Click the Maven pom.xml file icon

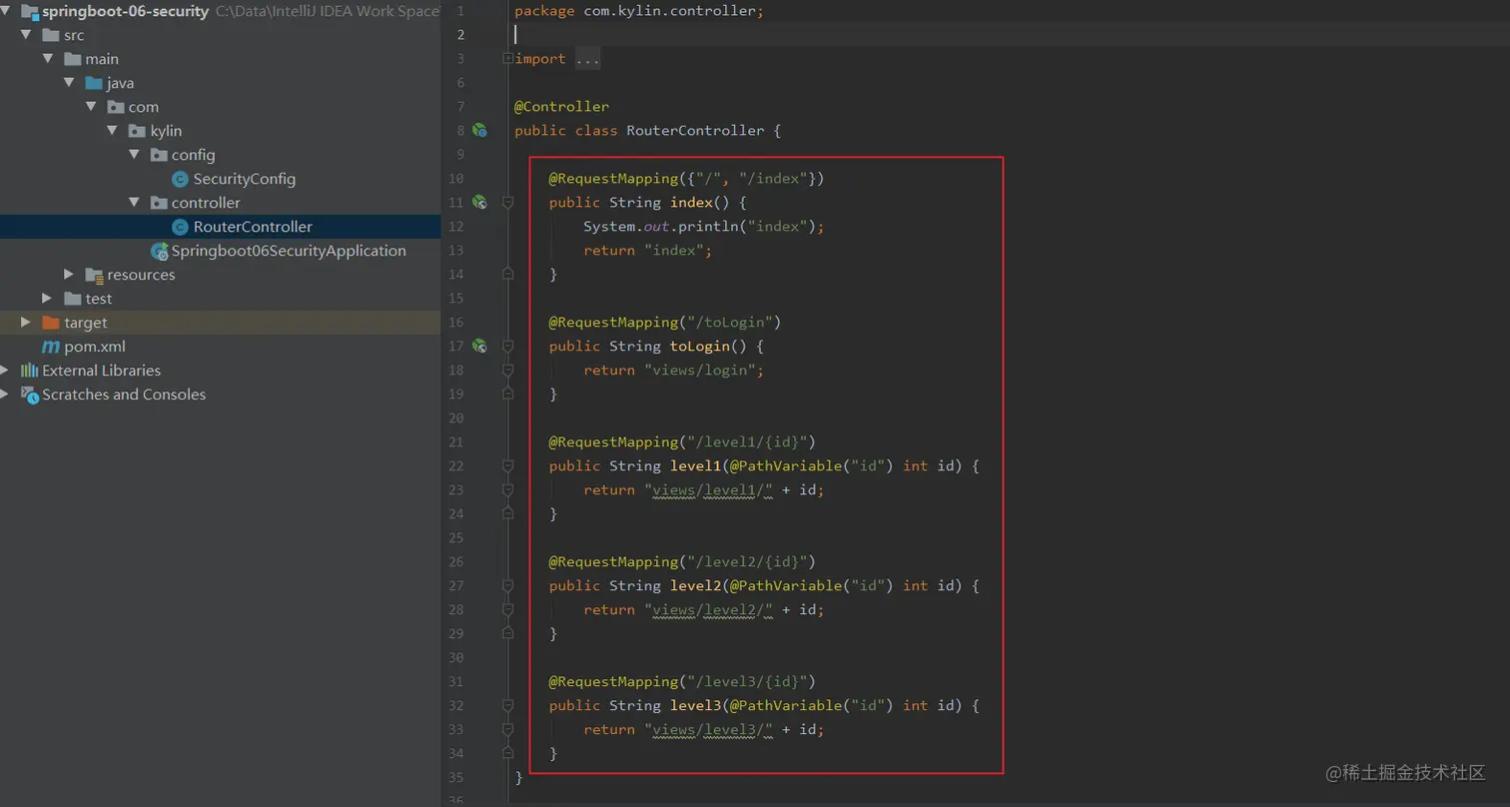(51, 347)
